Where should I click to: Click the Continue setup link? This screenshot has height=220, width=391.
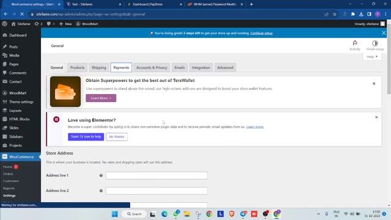pyautogui.click(x=261, y=33)
